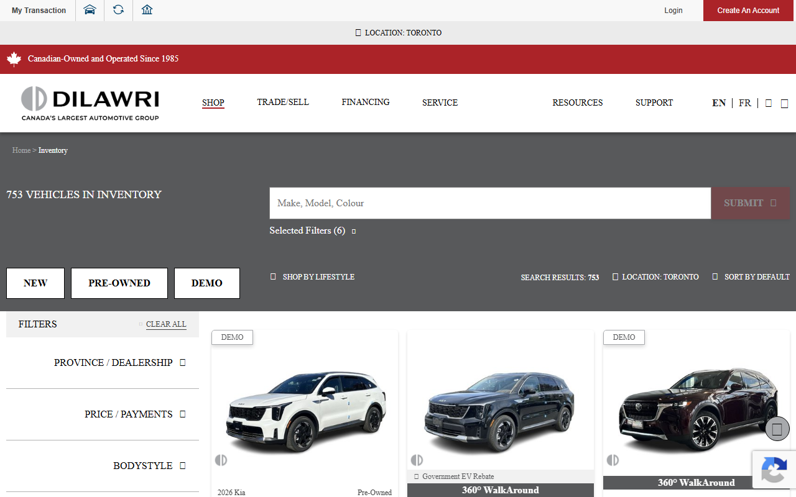Open the RESOURCES menu
The width and height of the screenshot is (796, 497).
point(578,103)
